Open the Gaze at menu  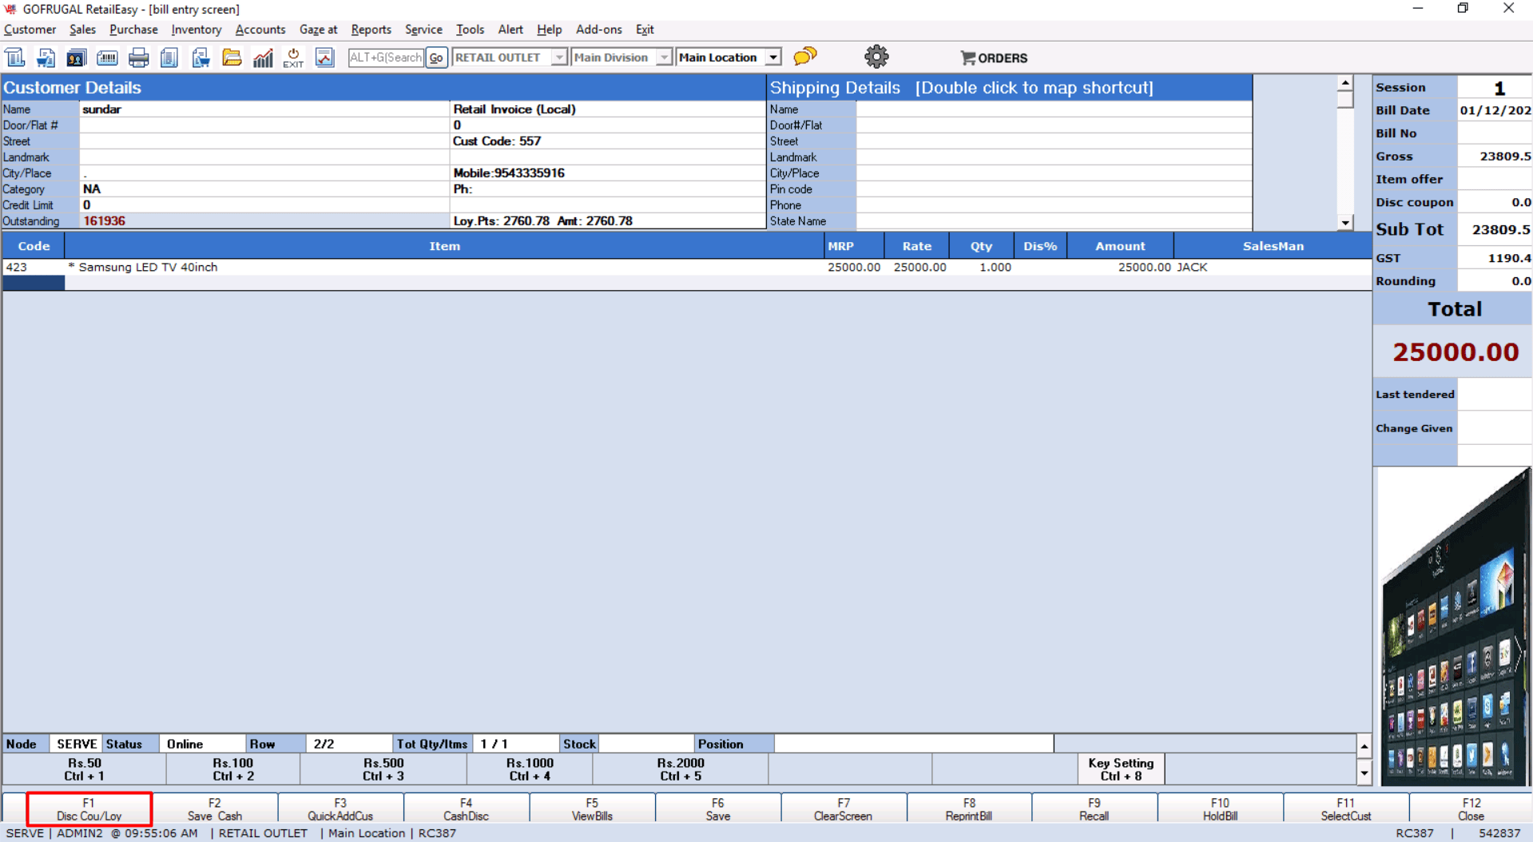pos(318,30)
